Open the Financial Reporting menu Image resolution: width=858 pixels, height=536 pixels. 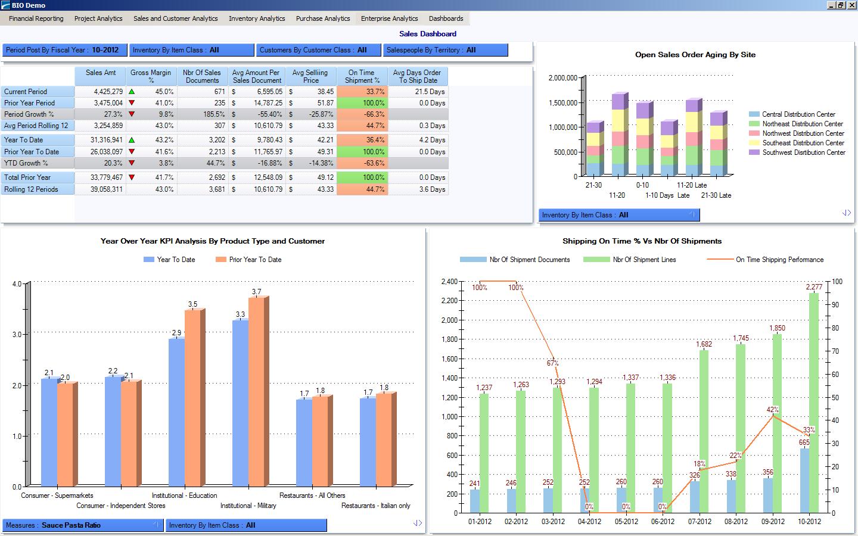36,18
